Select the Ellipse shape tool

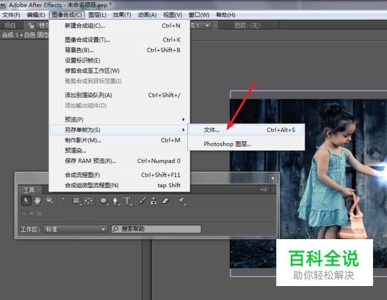[x=103, y=201]
